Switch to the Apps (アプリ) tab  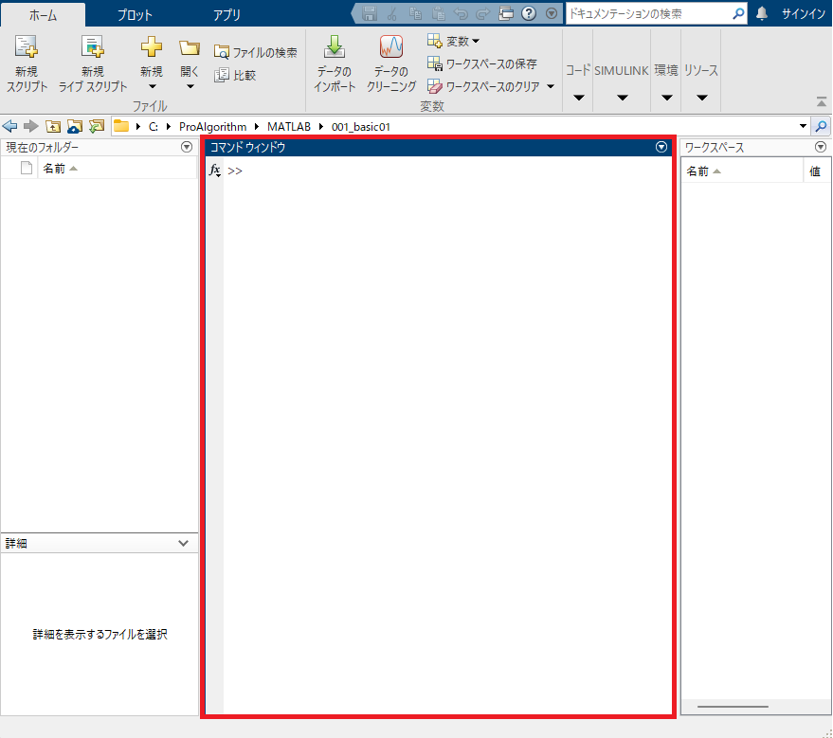[x=226, y=14]
